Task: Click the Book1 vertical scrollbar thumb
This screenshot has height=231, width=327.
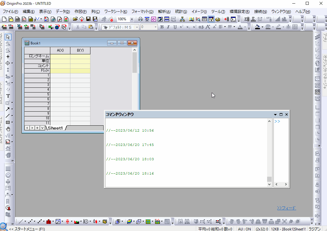Action: [x=134, y=62]
